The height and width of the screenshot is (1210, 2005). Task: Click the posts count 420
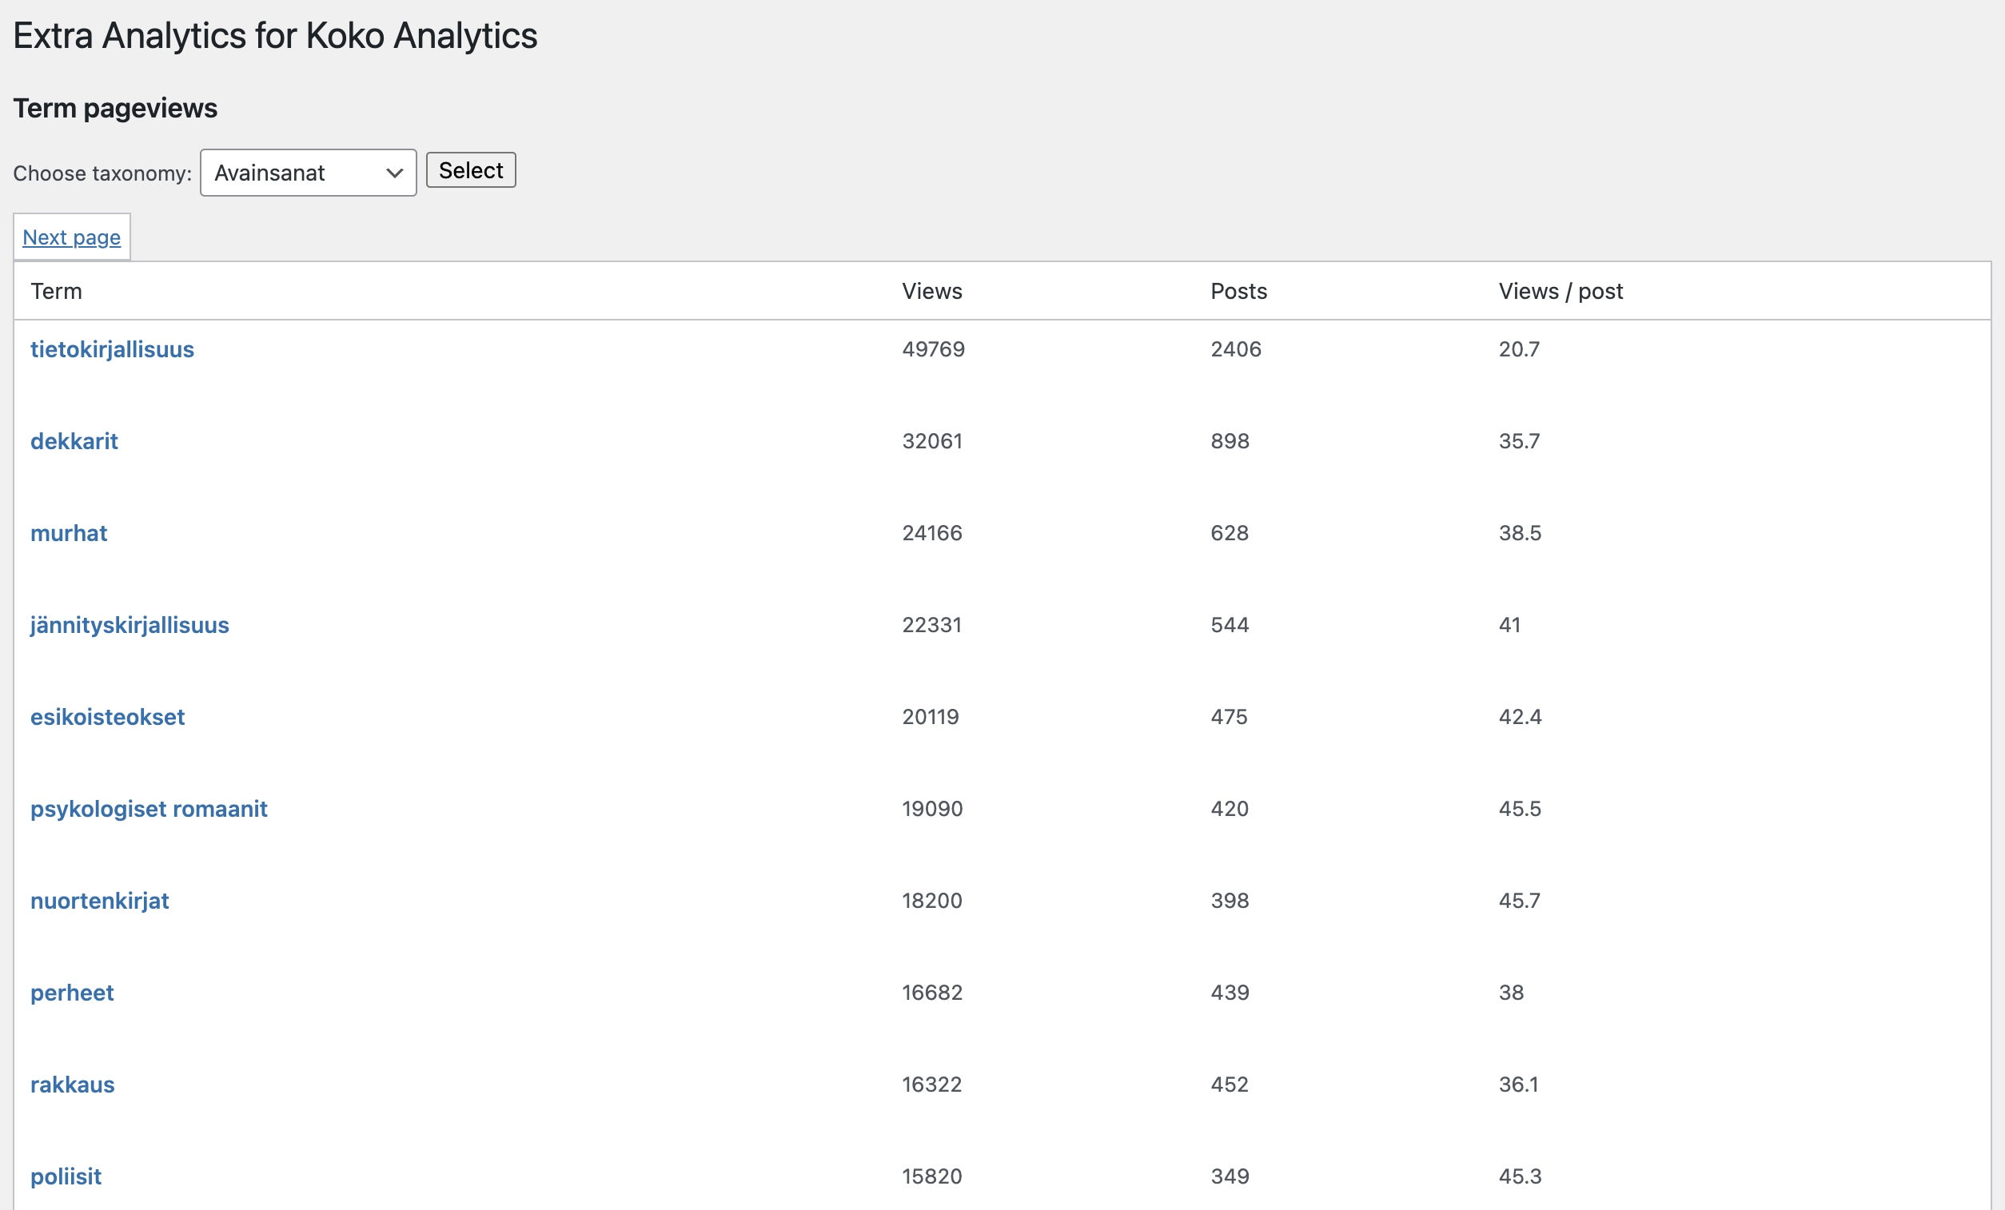point(1230,809)
